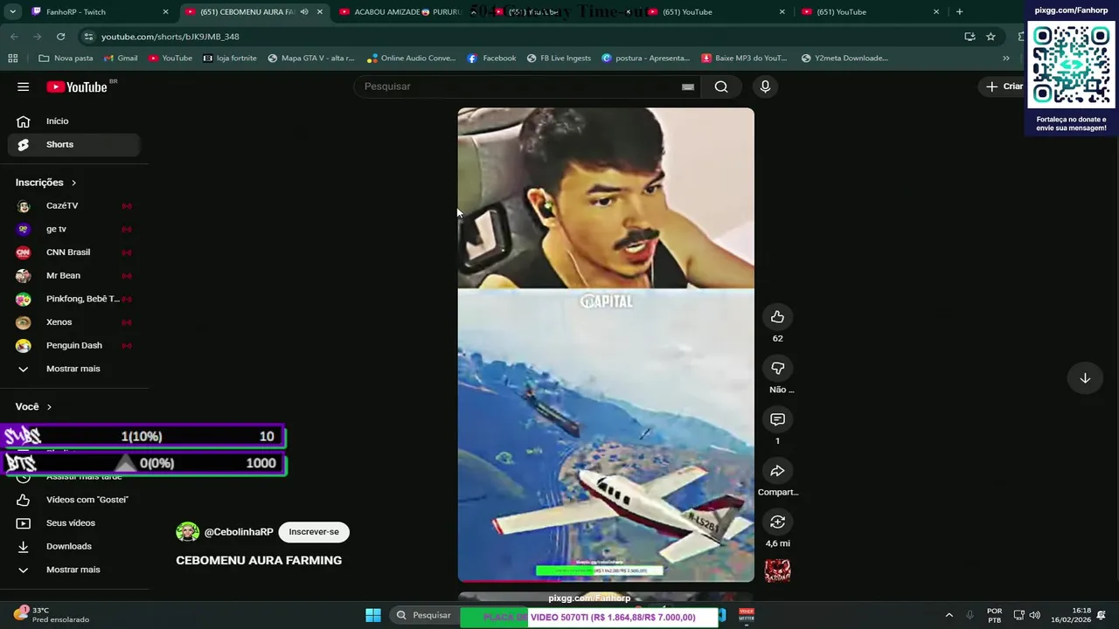The width and height of the screenshot is (1119, 629).
Task: Like the Short with thumbs up
Action: click(x=777, y=317)
